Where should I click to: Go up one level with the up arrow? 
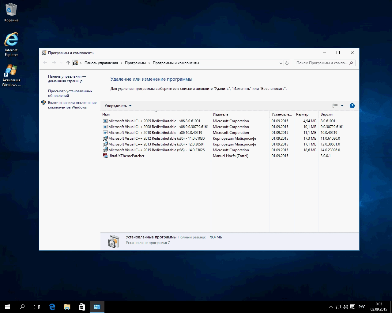point(68,63)
